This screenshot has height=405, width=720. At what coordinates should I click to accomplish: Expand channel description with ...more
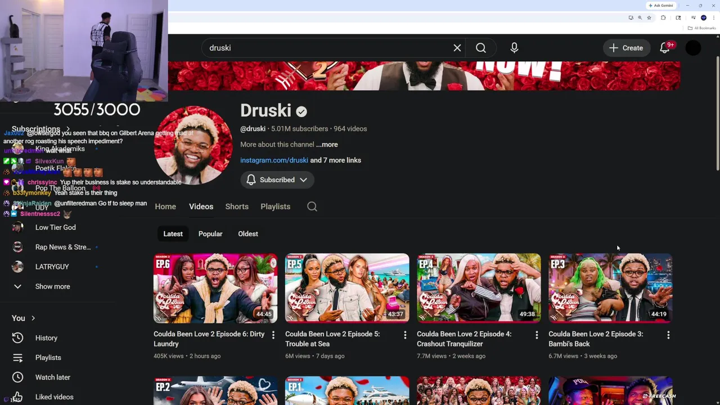327,145
